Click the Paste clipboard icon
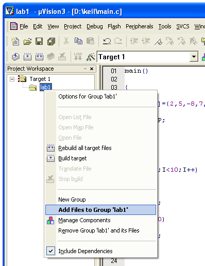Screen dimensions: 205x266 point(90,41)
